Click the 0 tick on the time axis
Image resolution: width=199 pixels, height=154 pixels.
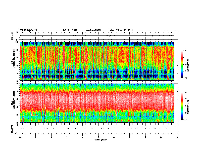pyautogui.click(x=20, y=137)
